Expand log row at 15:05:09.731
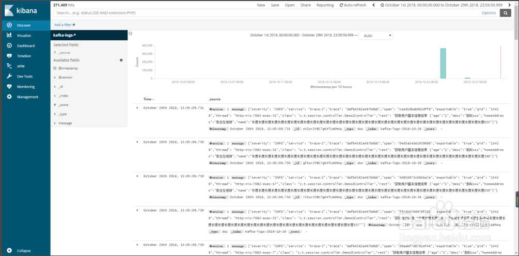Screen dimensions: 519x256 pyautogui.click(x=137, y=108)
